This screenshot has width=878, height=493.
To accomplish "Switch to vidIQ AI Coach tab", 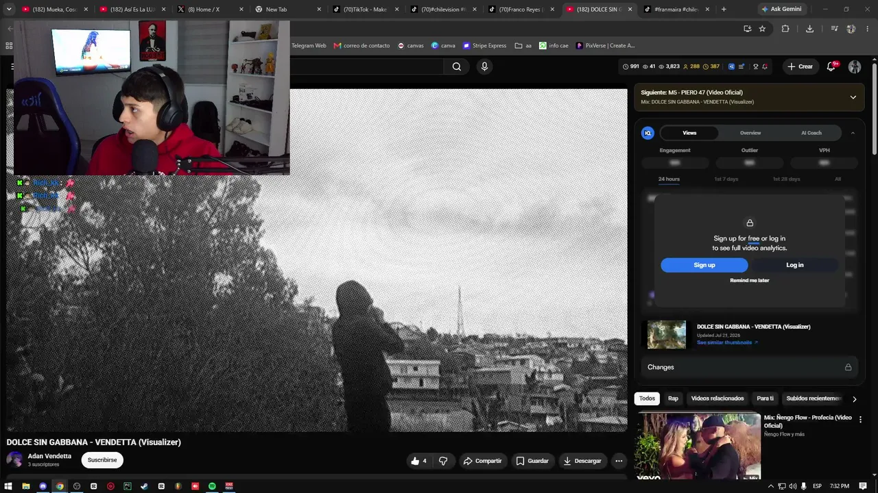I will (811, 133).
